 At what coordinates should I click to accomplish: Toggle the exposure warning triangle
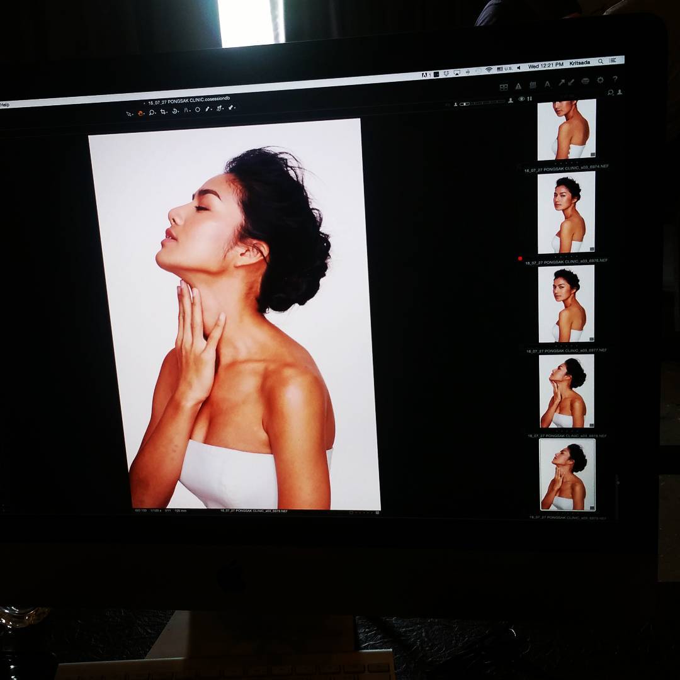click(x=518, y=86)
